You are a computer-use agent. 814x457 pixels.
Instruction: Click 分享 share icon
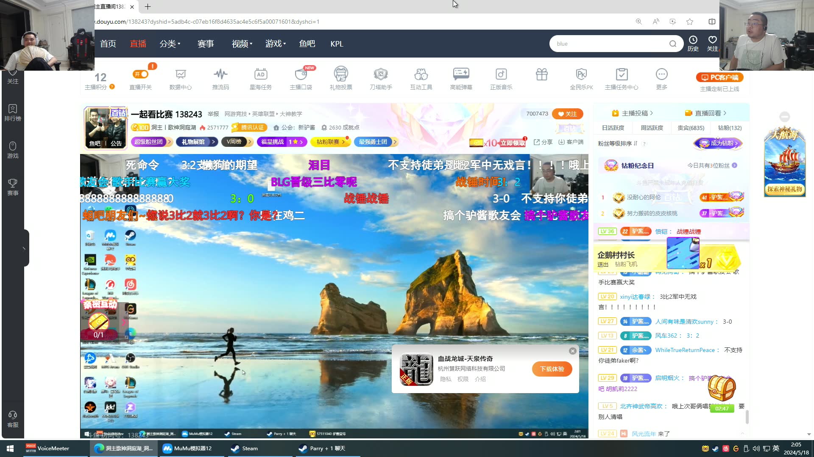pyautogui.click(x=543, y=142)
